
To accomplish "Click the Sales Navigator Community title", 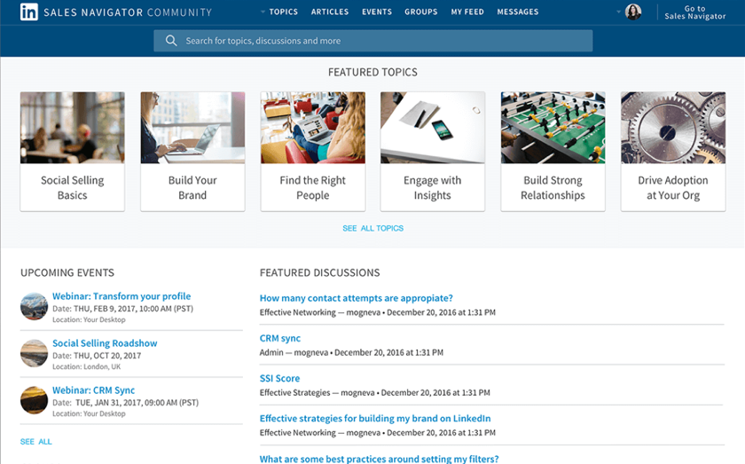I will point(128,12).
